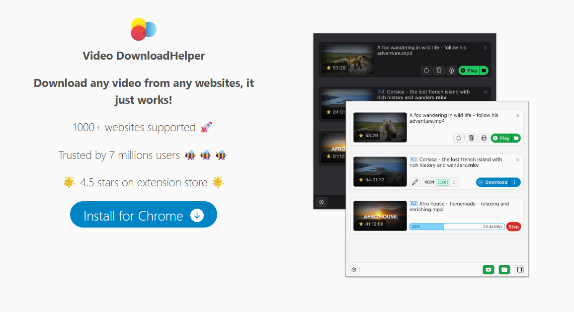Open folder beside Play in dark panel

pyautogui.click(x=484, y=70)
